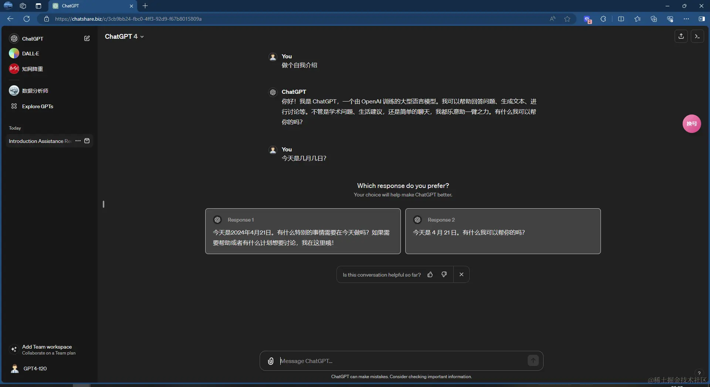Open browser extensions puzzle icon

603,19
